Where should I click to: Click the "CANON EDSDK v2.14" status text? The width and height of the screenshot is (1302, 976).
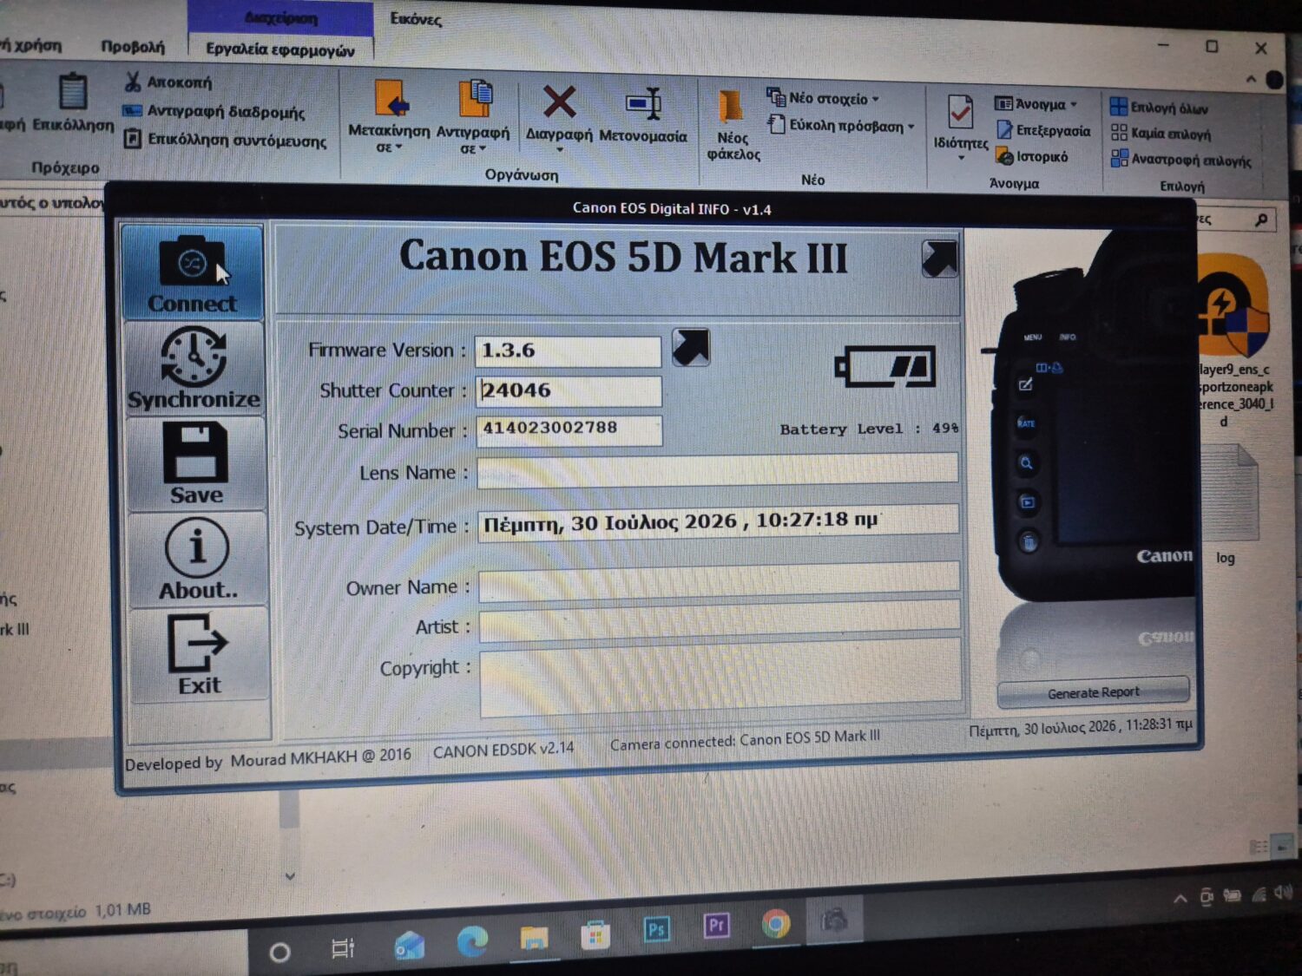point(503,750)
